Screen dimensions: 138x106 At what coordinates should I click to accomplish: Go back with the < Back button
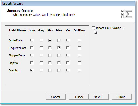[79, 97]
